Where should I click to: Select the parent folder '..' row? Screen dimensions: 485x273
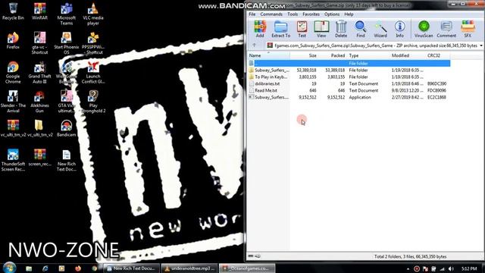coord(349,63)
